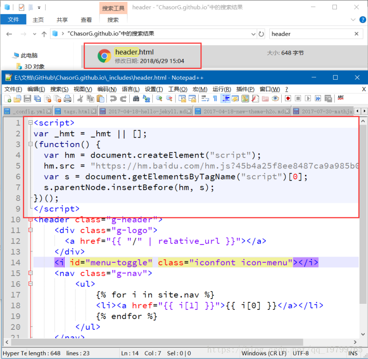Start macro recording with red dot icon

pos(288,99)
